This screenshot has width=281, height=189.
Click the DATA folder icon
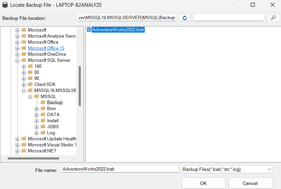point(43,114)
